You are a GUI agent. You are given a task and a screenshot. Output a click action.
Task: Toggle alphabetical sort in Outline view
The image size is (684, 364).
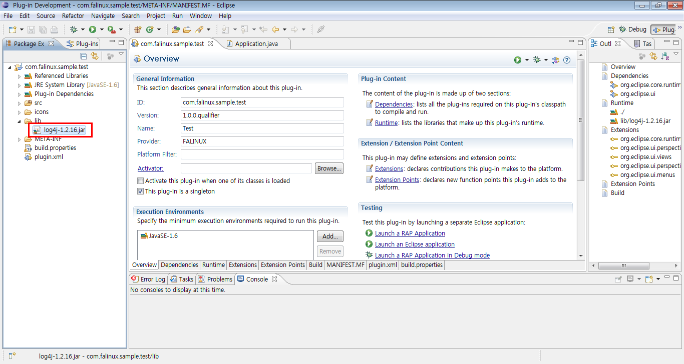click(x=665, y=56)
